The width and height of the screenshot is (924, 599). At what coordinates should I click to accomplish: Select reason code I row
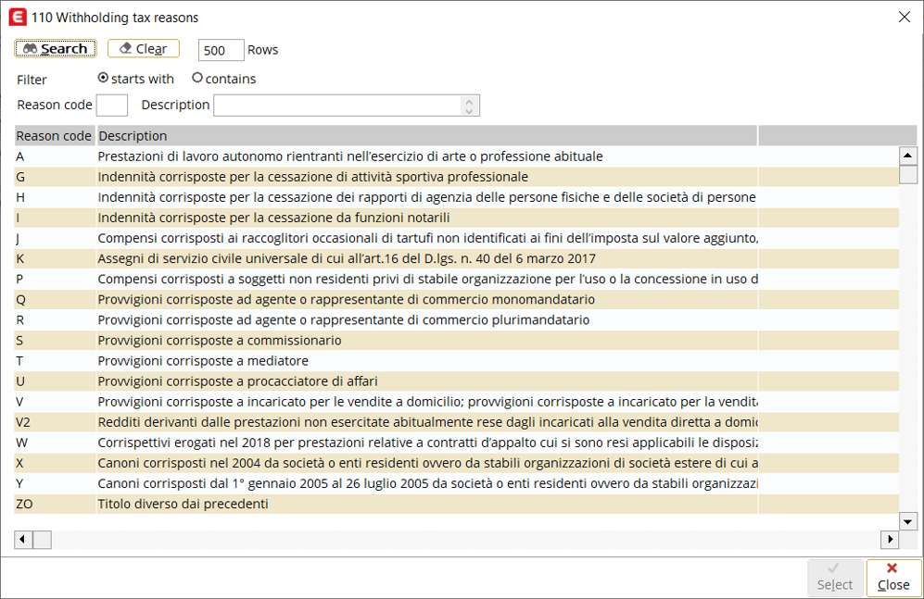click(x=457, y=218)
